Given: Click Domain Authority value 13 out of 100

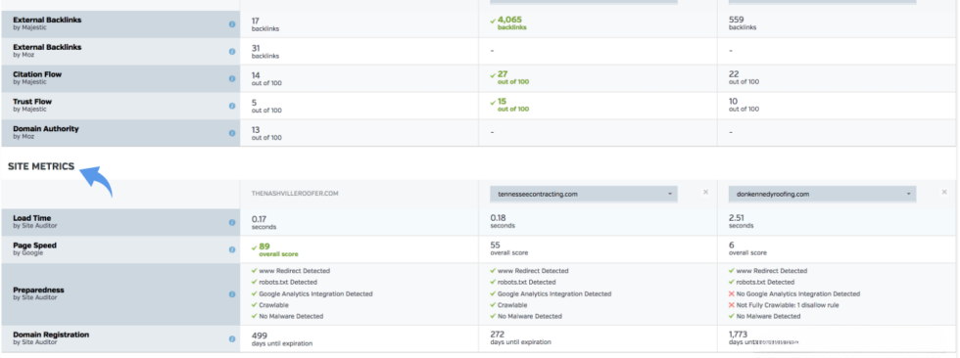Looking at the screenshot, I should pyautogui.click(x=266, y=133).
